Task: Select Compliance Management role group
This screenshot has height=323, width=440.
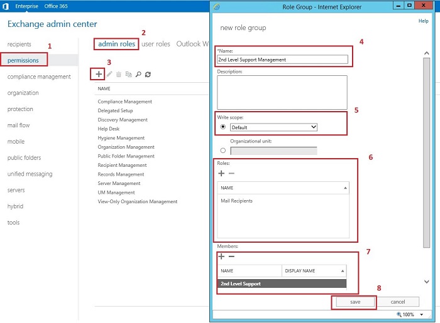Action: (125, 102)
